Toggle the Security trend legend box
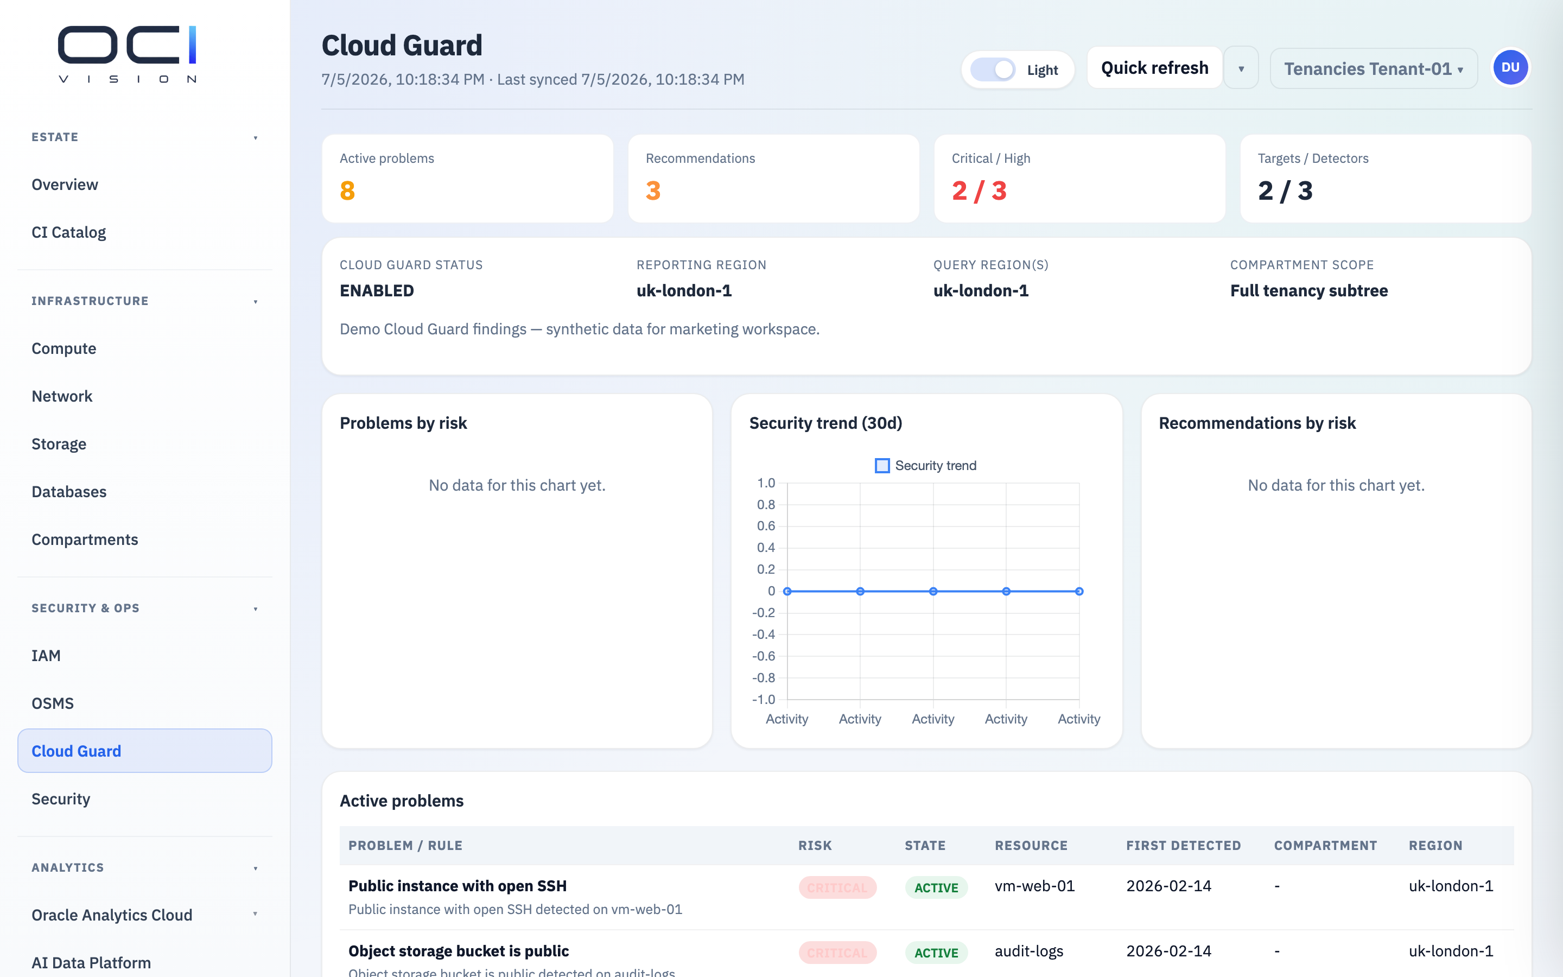Viewport: 1563px width, 977px height. click(x=881, y=465)
